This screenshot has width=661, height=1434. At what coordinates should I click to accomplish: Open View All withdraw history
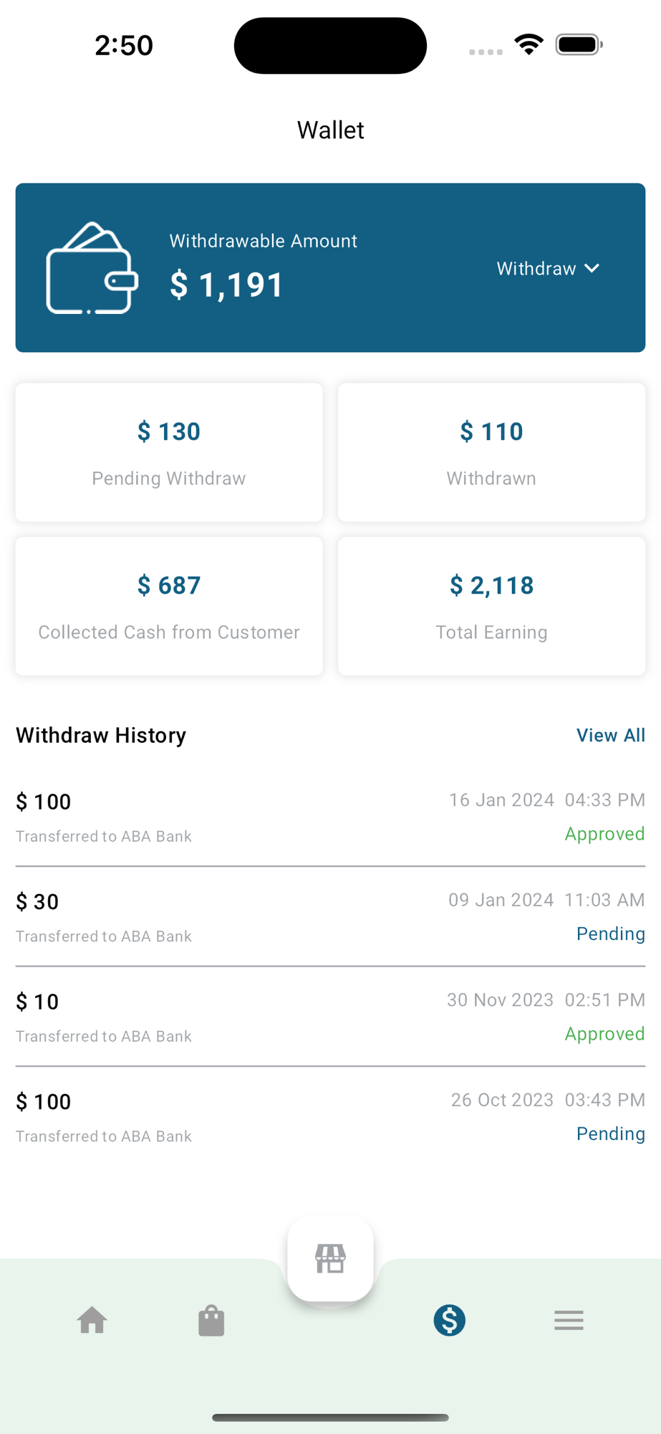(610, 735)
